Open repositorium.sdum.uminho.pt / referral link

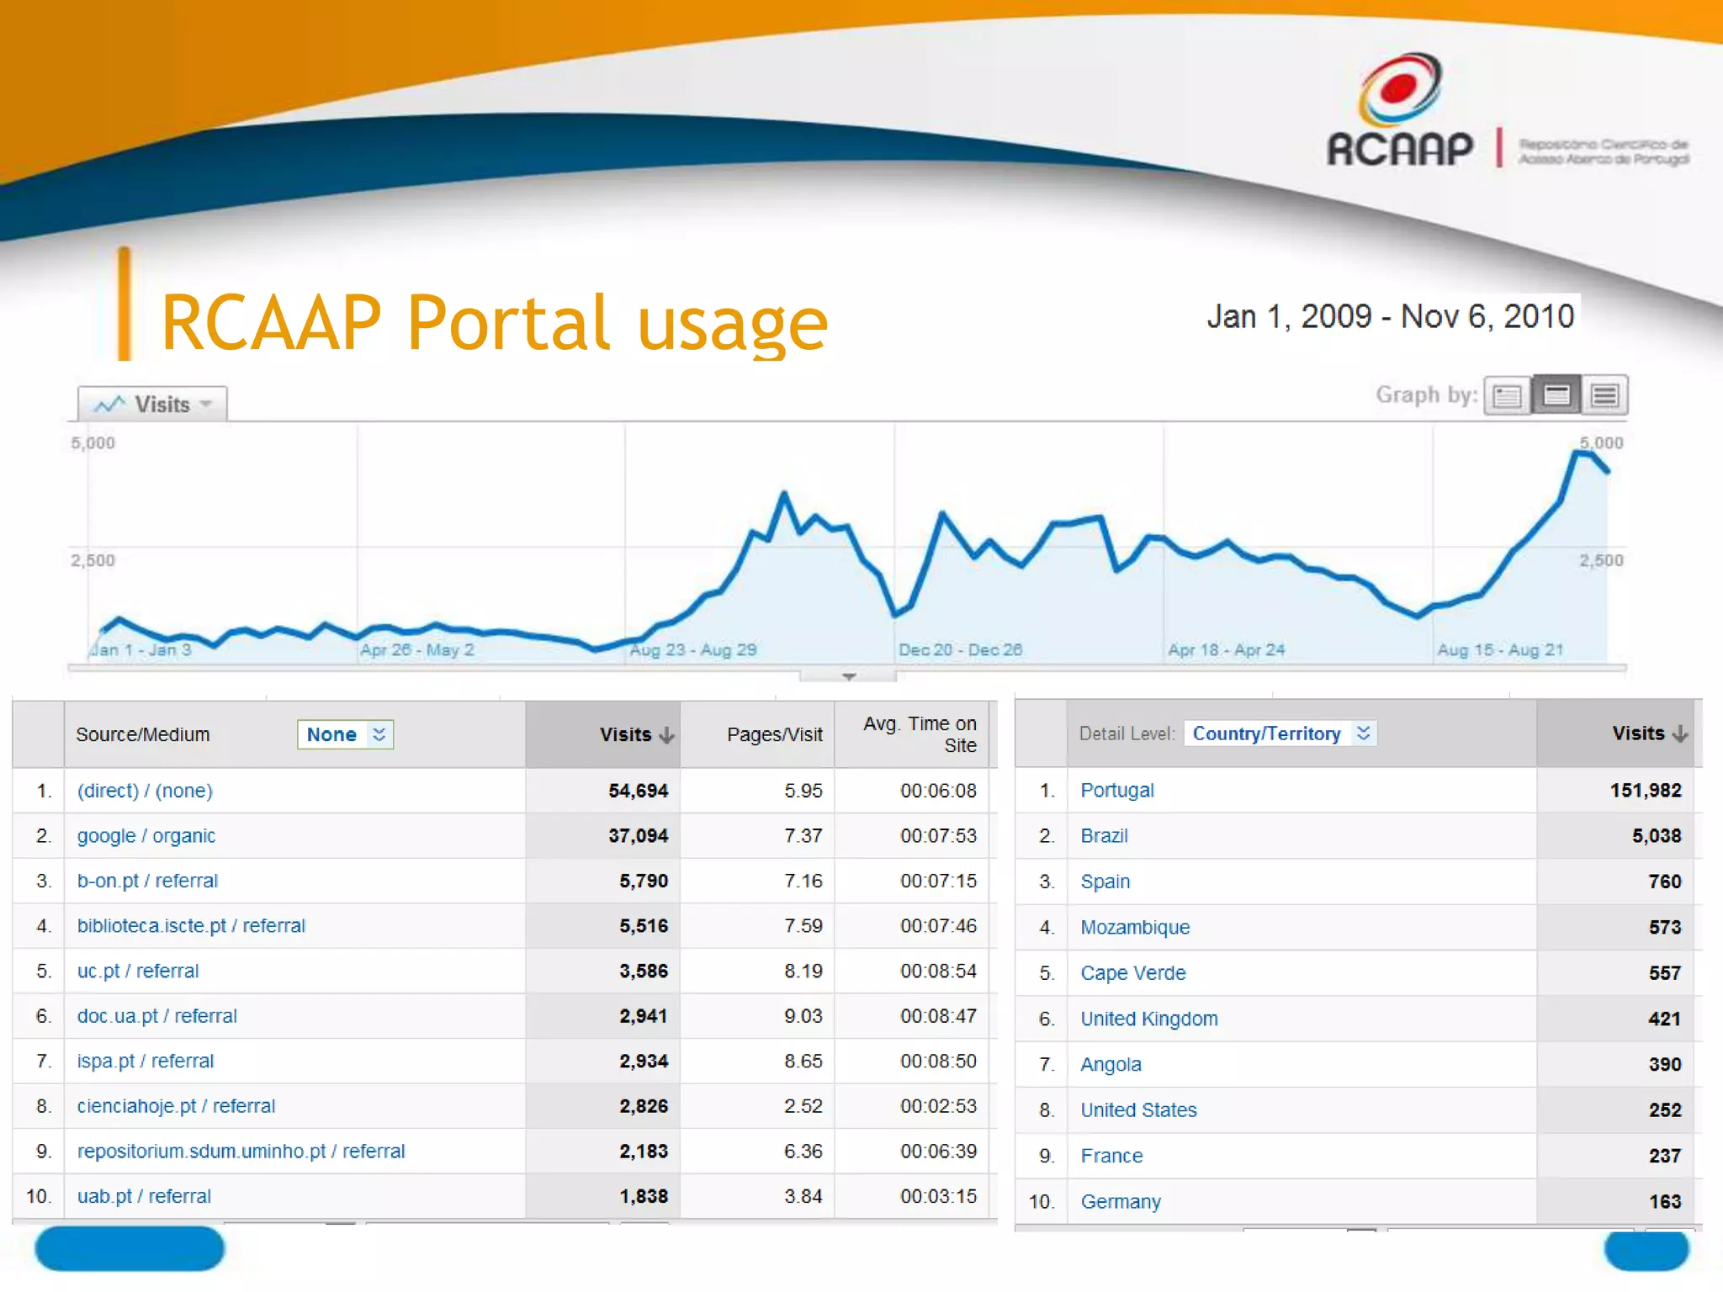click(241, 1151)
